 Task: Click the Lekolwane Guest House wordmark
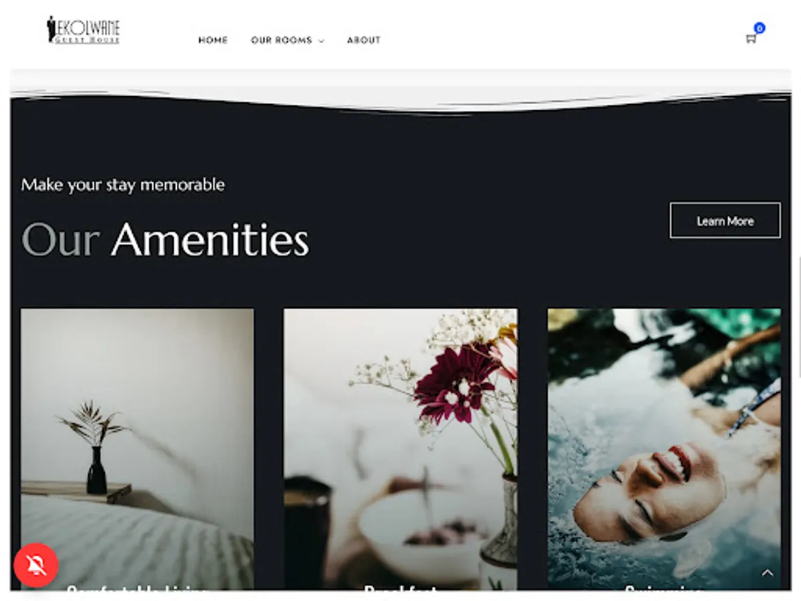(x=87, y=31)
